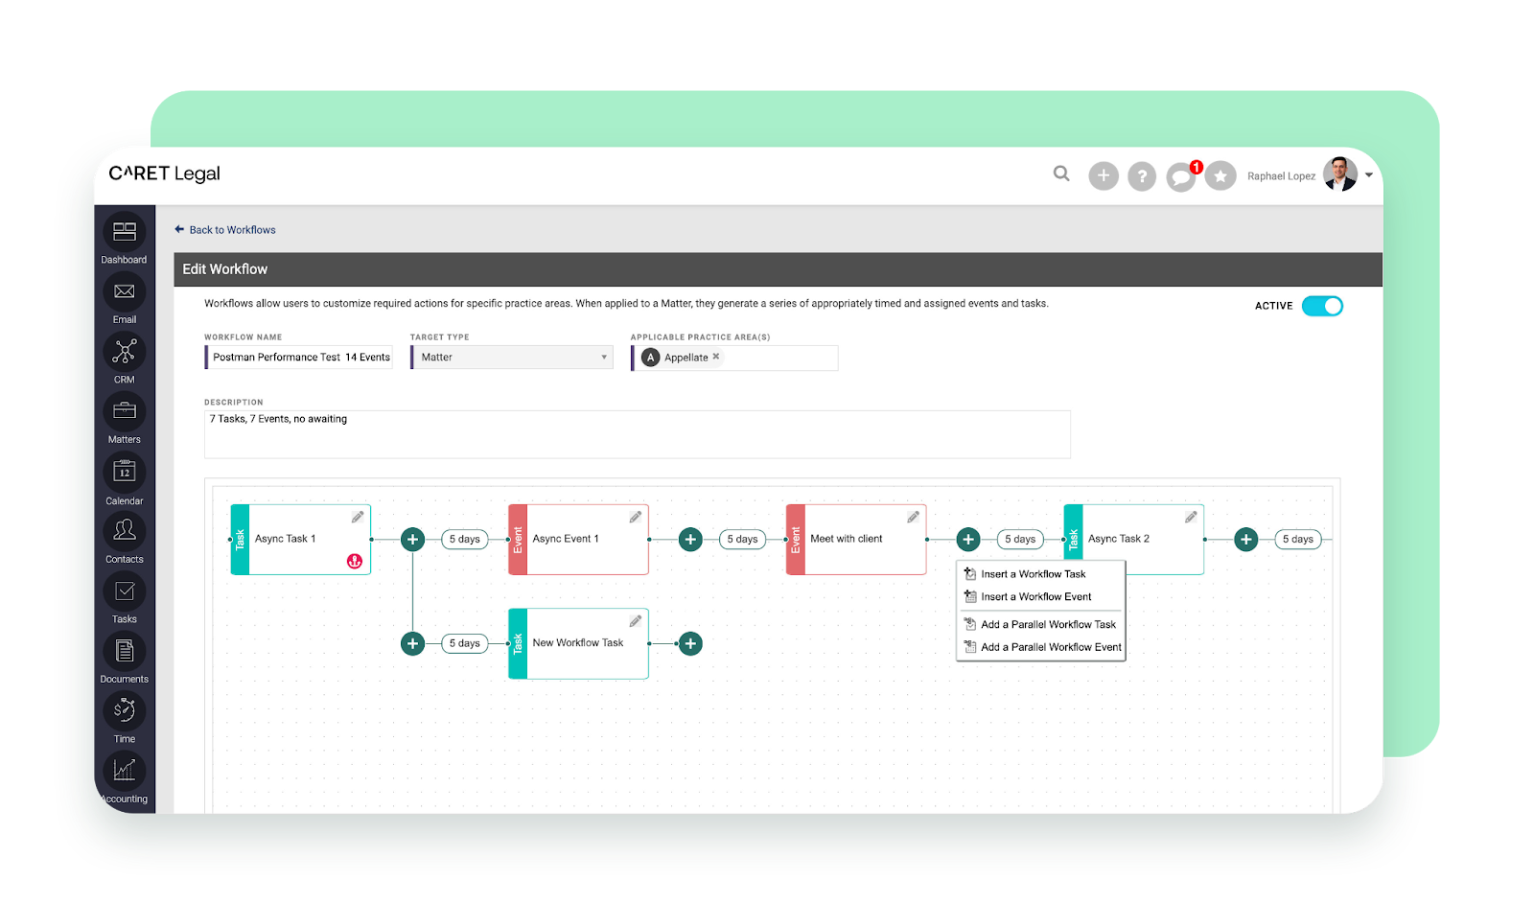Edit Async Event 1 pencil icon
The height and width of the screenshot is (904, 1534).
[635, 518]
